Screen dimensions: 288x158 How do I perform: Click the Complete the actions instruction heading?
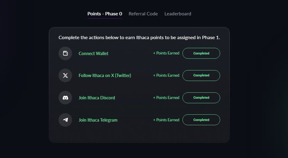139,38
